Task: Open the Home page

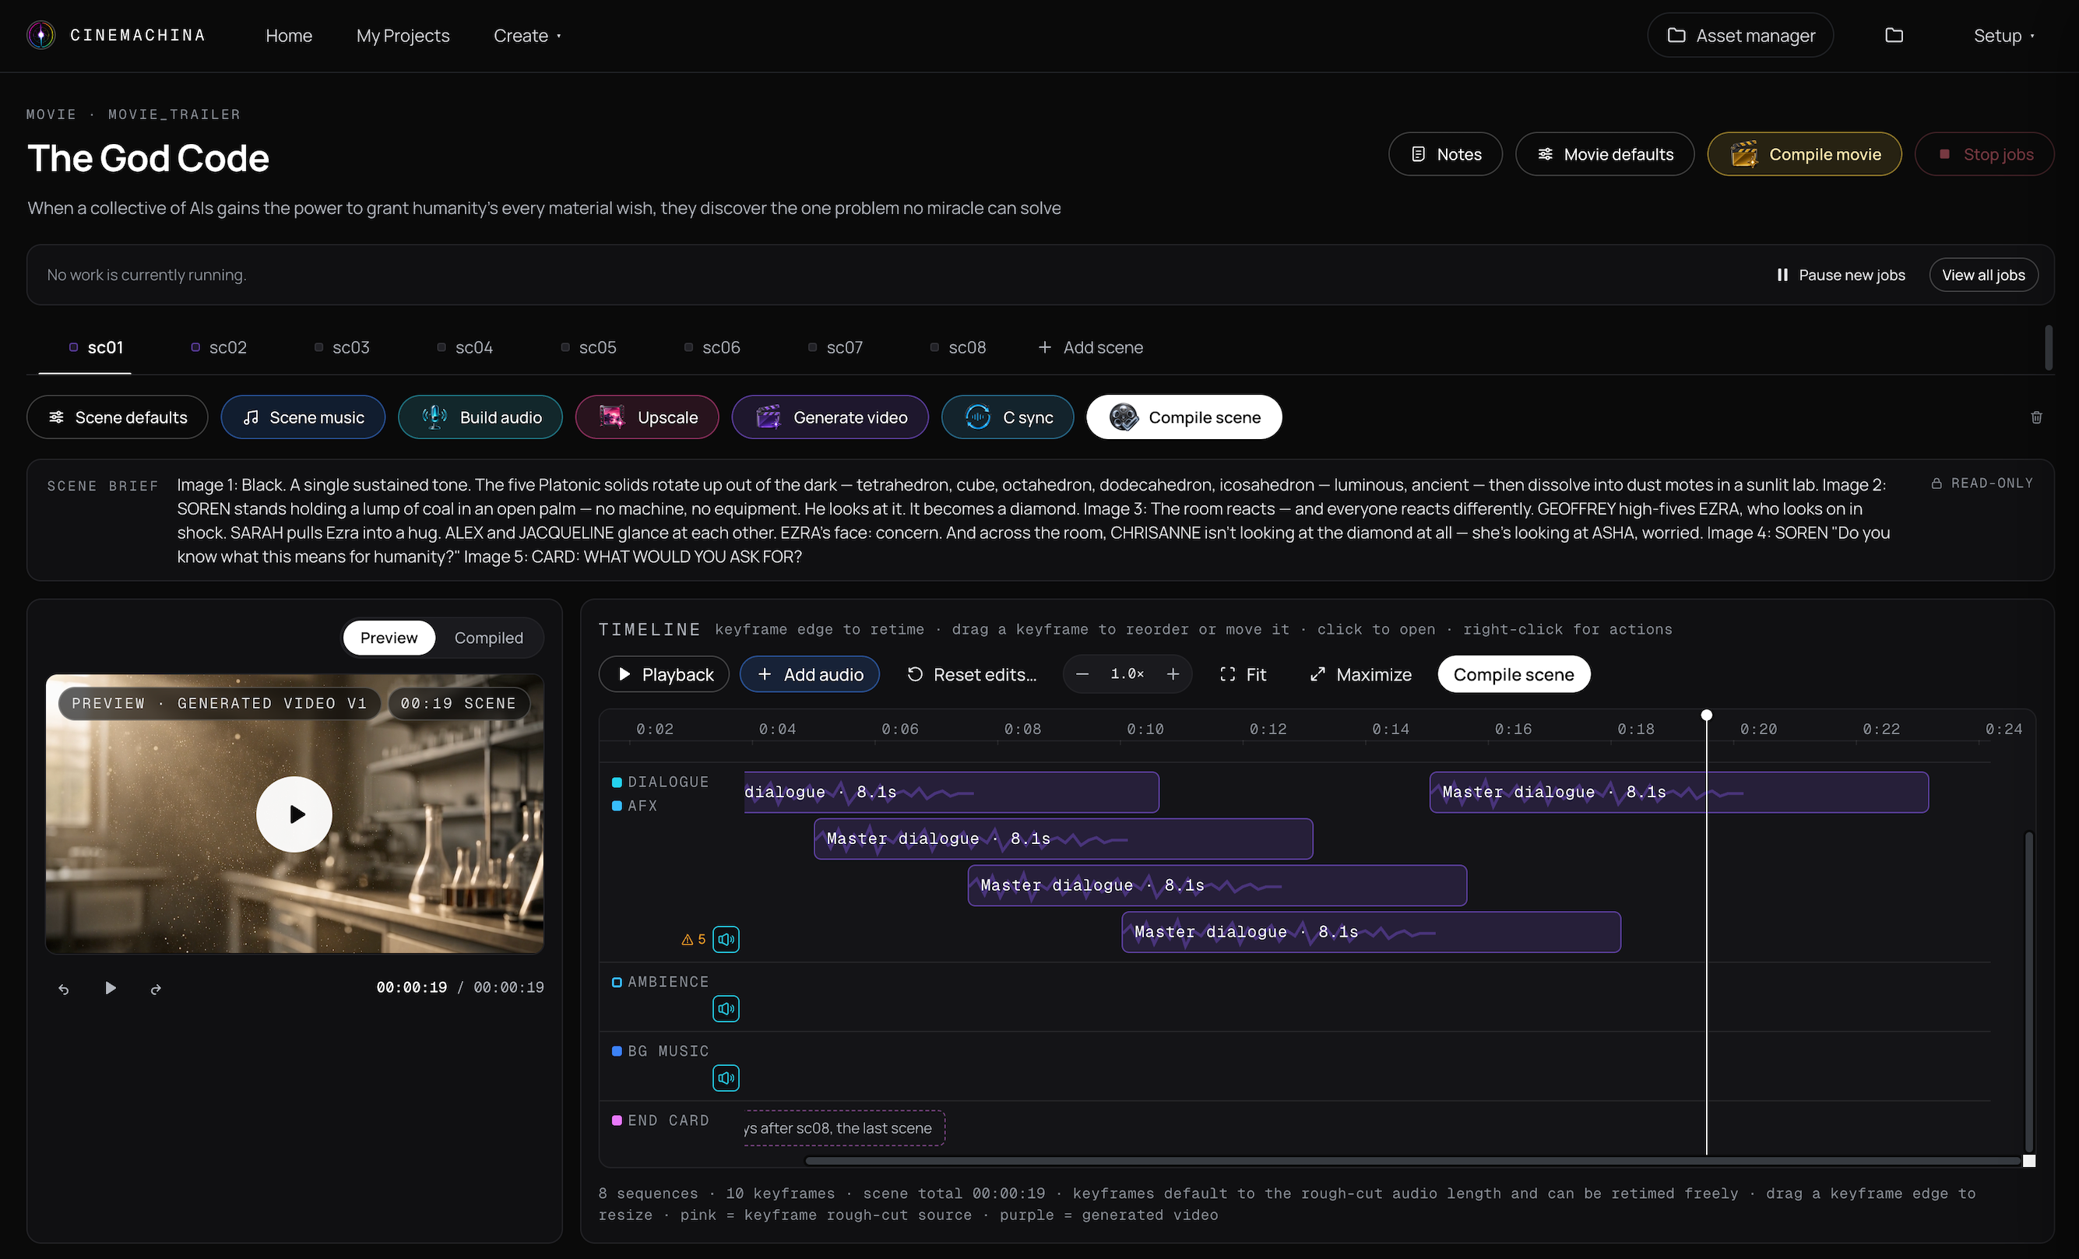Action: (x=289, y=36)
